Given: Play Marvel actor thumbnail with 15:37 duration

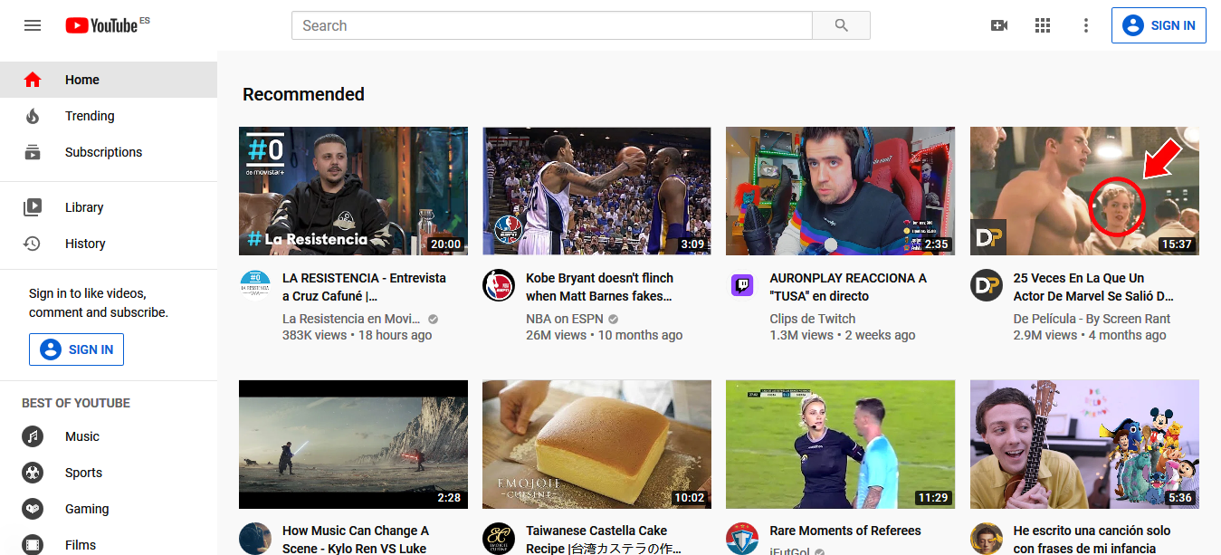Looking at the screenshot, I should [x=1084, y=191].
